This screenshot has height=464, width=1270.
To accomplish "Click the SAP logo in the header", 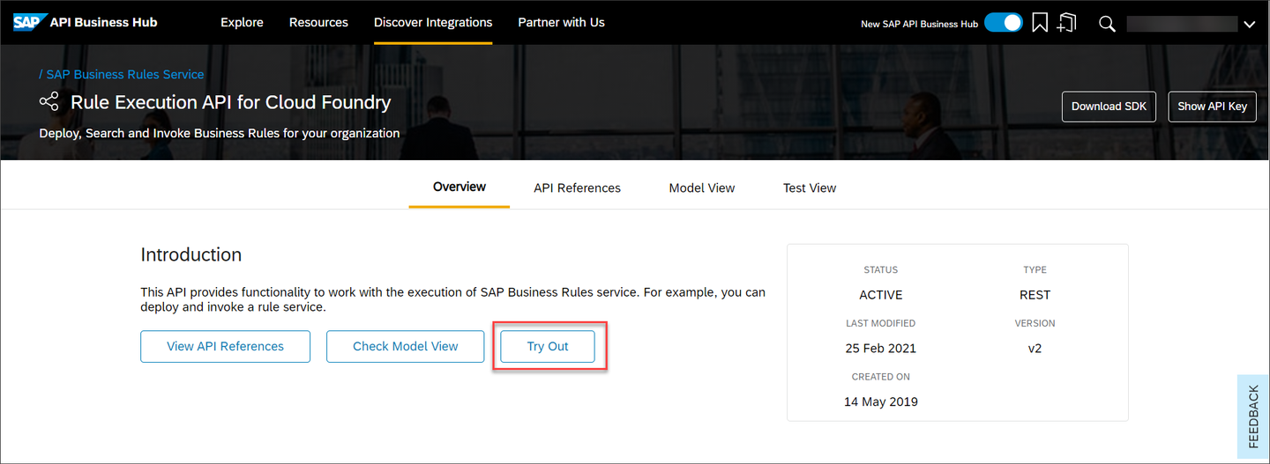I will pos(29,22).
